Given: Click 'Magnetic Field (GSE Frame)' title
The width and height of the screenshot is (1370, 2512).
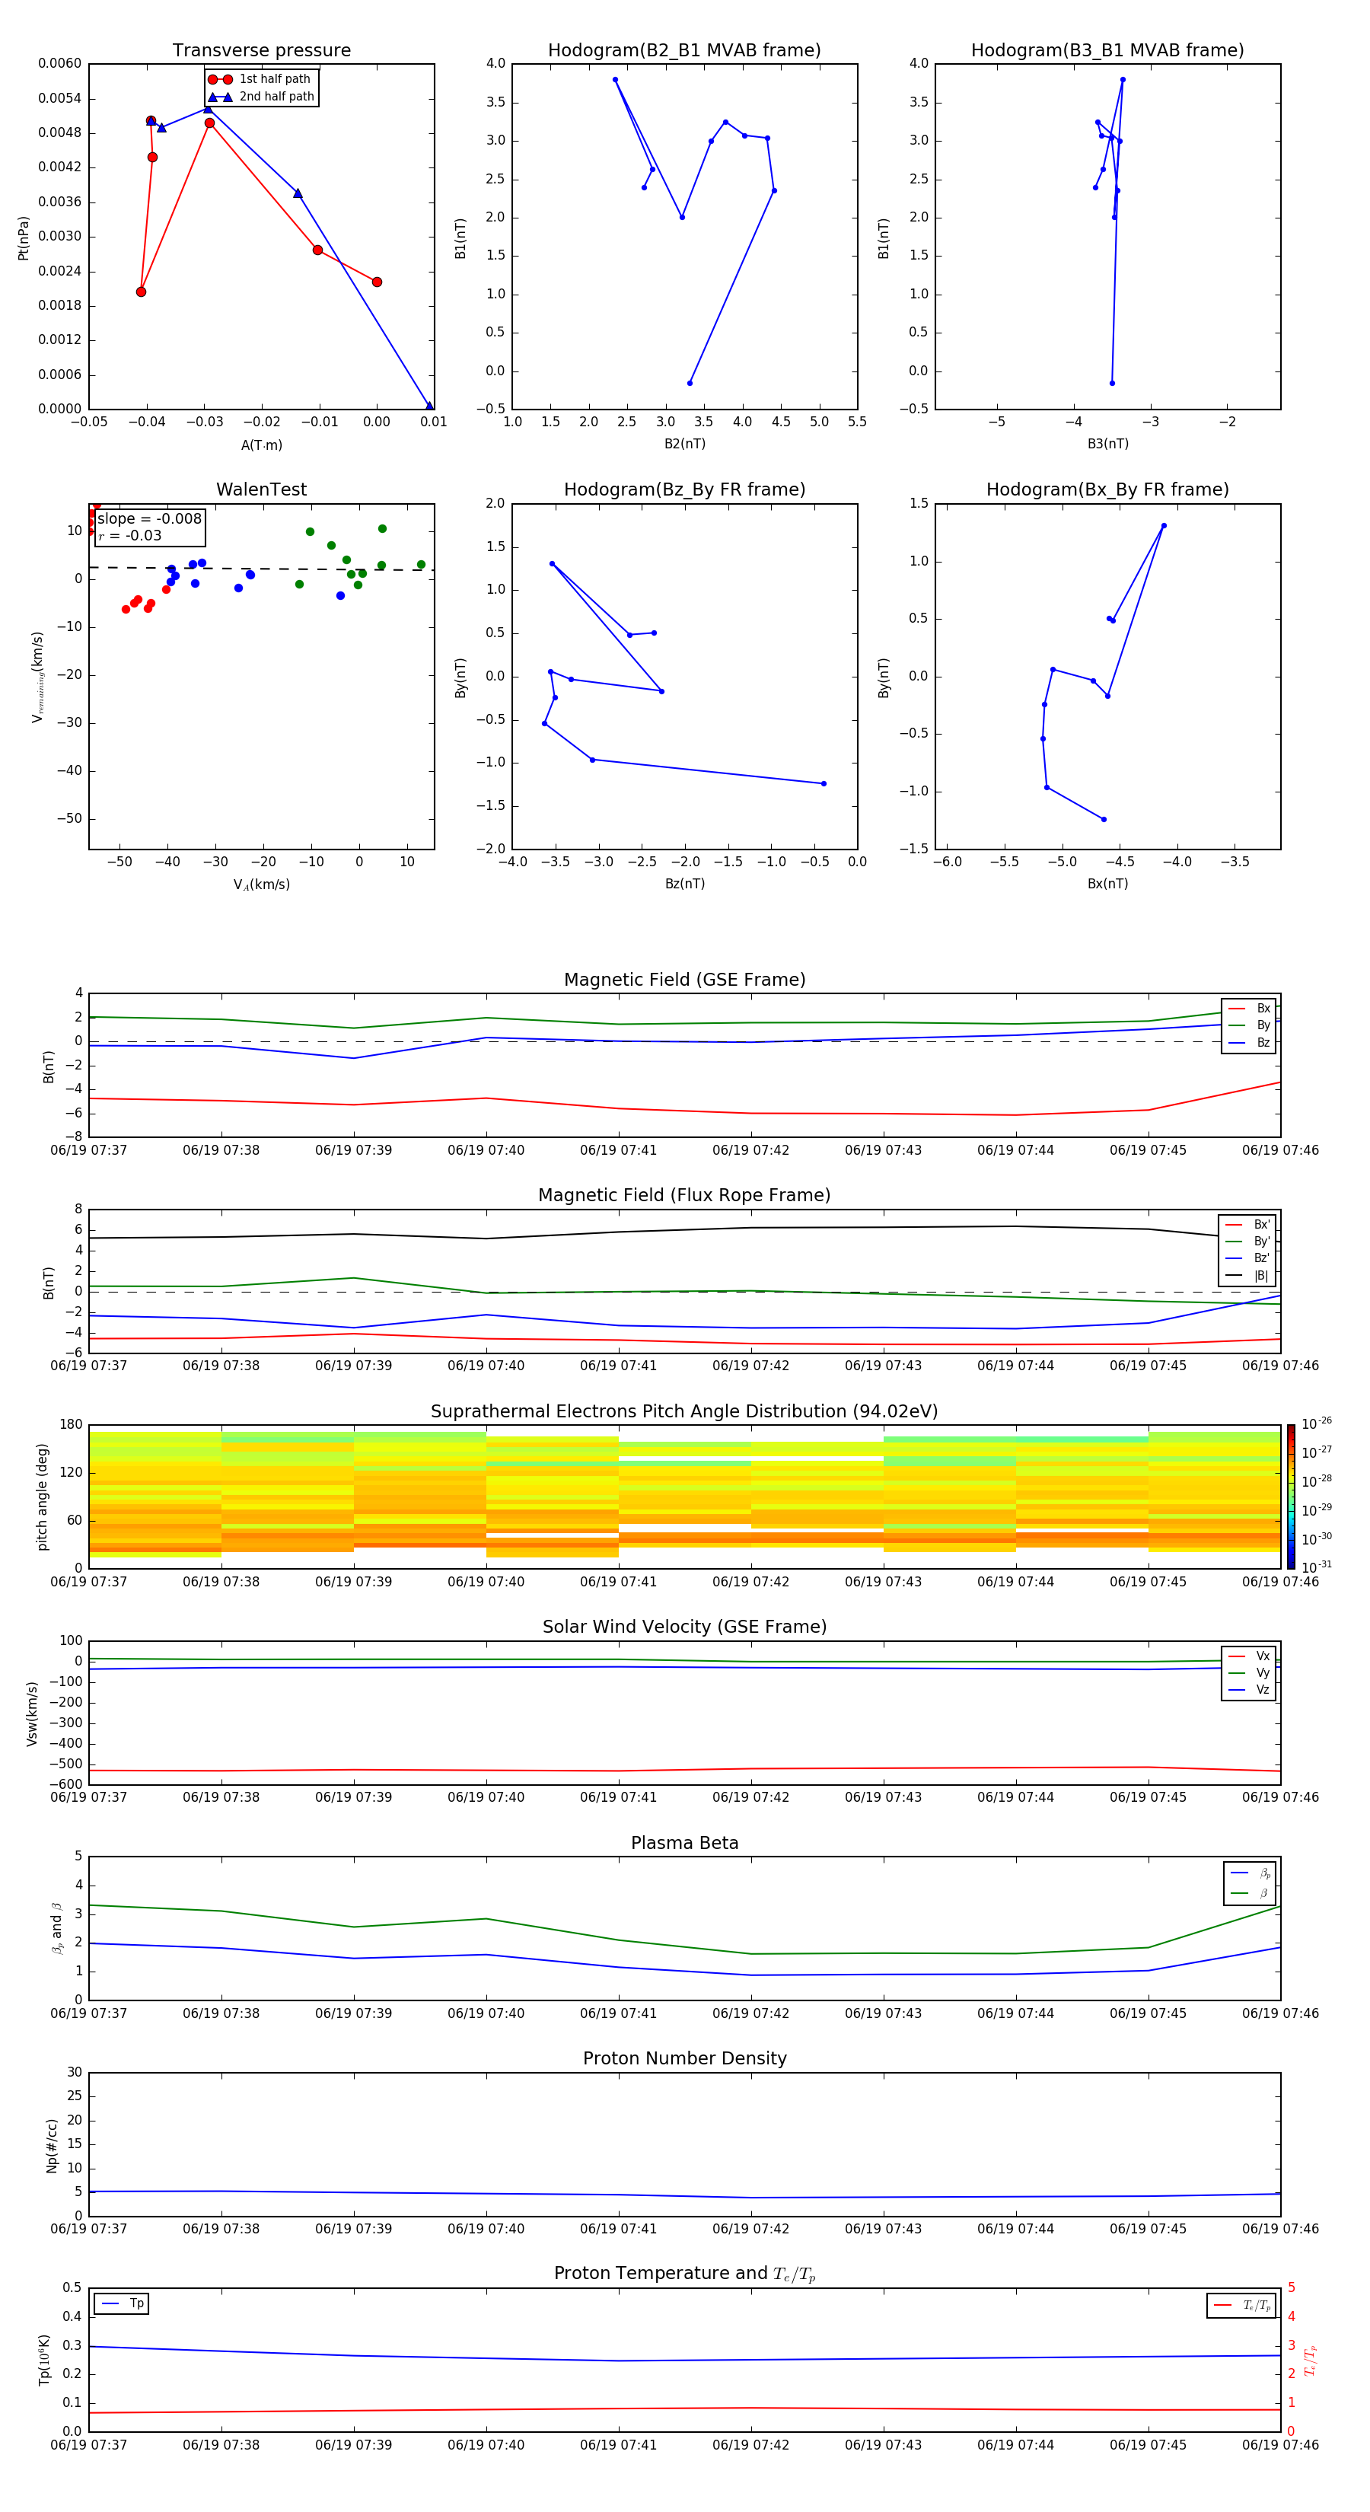Looking at the screenshot, I should click(684, 979).
